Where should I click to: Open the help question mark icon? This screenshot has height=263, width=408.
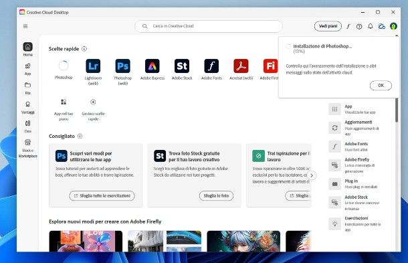coord(359,26)
